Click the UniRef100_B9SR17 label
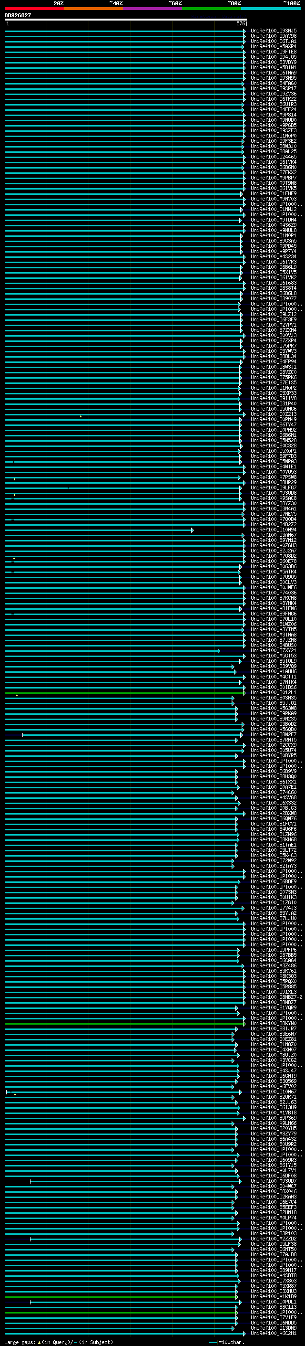 point(274,89)
